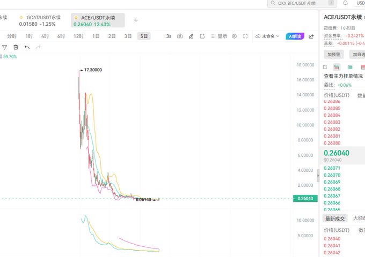365x257 pixels.
Task: Click recent trade price 0.26042
Action: click(332, 253)
